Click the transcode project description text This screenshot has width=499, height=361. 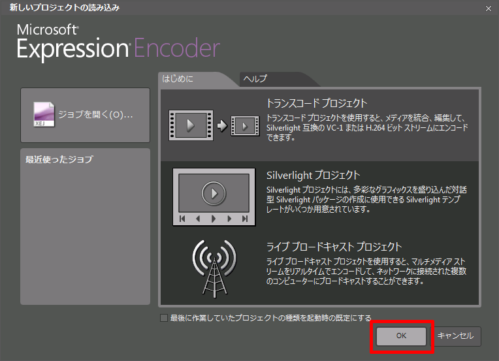click(367, 127)
